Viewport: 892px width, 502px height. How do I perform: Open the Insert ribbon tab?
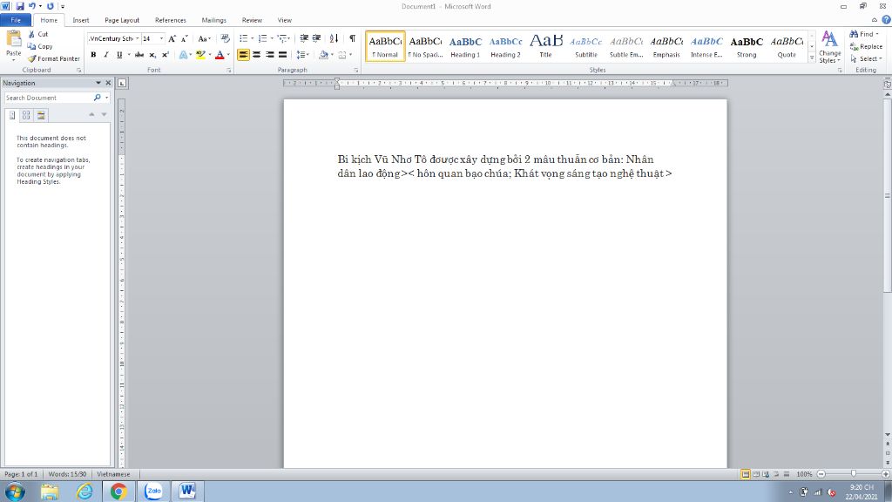81,20
